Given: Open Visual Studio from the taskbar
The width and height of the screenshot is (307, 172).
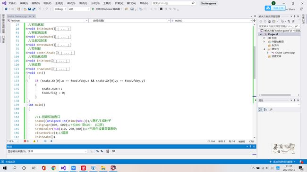Looking at the screenshot, I should [x=63, y=168].
